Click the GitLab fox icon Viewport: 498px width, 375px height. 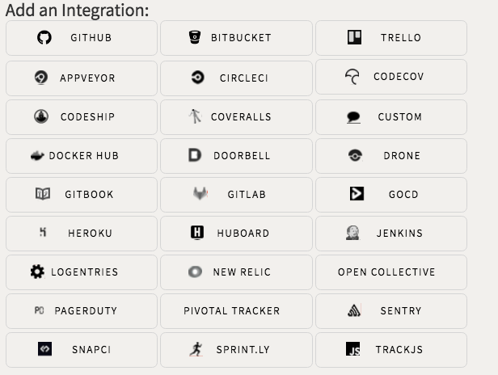click(x=200, y=193)
